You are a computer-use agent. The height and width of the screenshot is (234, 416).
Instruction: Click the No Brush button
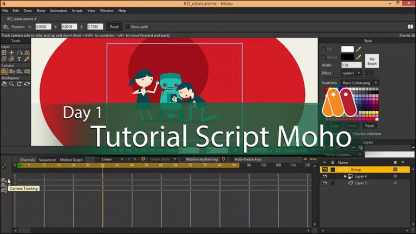[372, 61]
